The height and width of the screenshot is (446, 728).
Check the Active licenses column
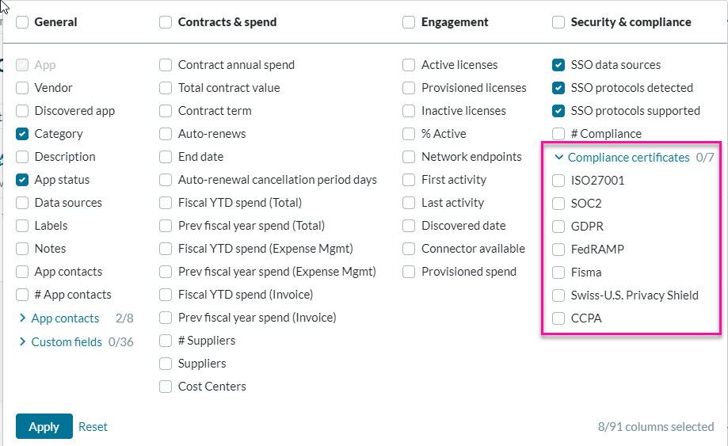(x=409, y=65)
